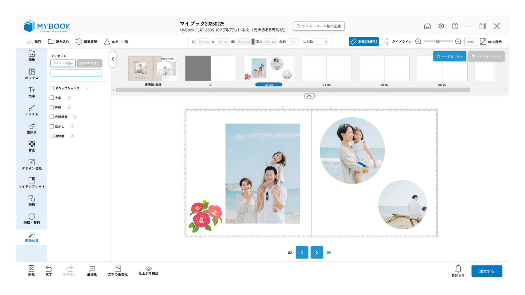
Task: Open 編集履歴 edit history
Action: 79,42
